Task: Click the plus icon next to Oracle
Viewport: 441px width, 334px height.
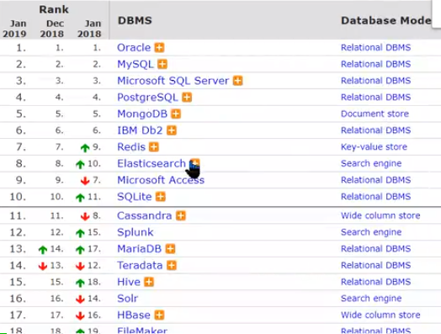Action: 159,47
